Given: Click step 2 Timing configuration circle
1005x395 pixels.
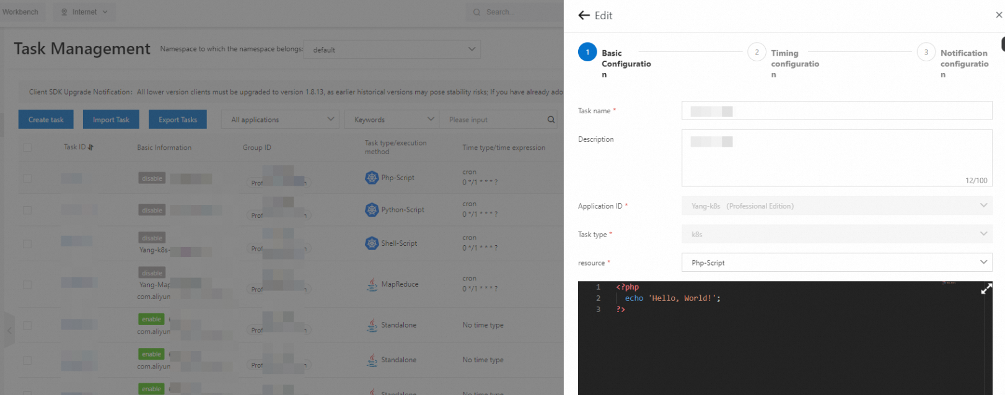Looking at the screenshot, I should 757,52.
